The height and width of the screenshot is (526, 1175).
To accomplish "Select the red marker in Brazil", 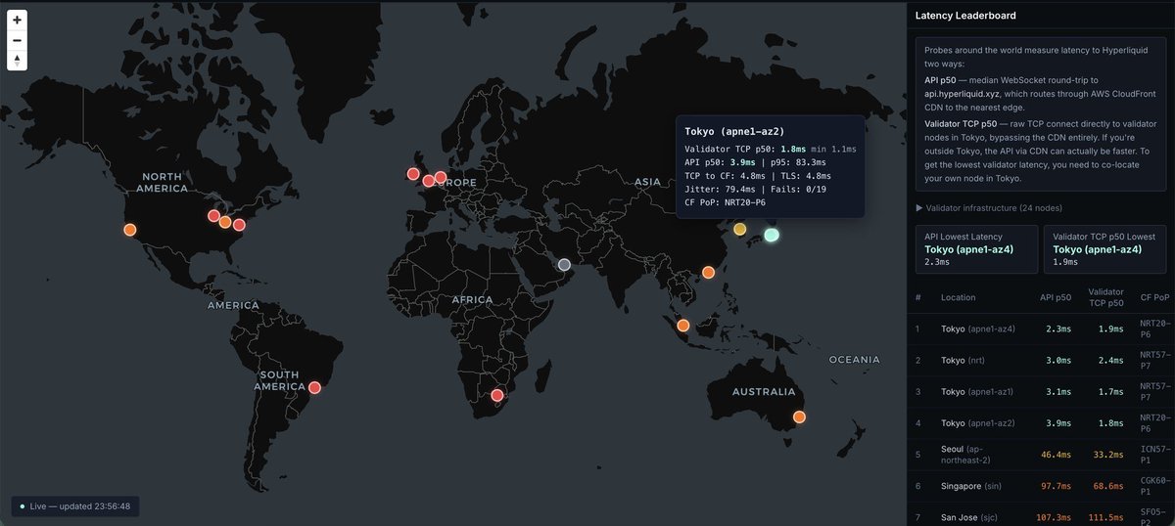I will point(314,387).
